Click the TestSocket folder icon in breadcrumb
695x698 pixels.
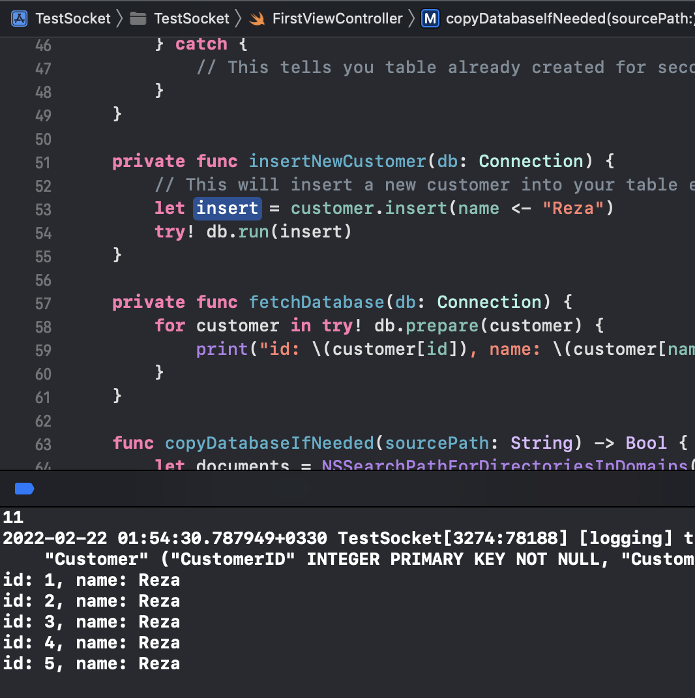(138, 19)
